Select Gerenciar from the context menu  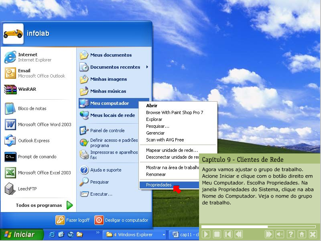pyautogui.click(x=155, y=133)
